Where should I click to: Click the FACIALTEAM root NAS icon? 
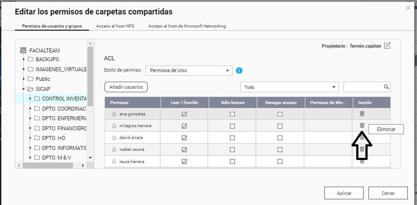coord(24,51)
